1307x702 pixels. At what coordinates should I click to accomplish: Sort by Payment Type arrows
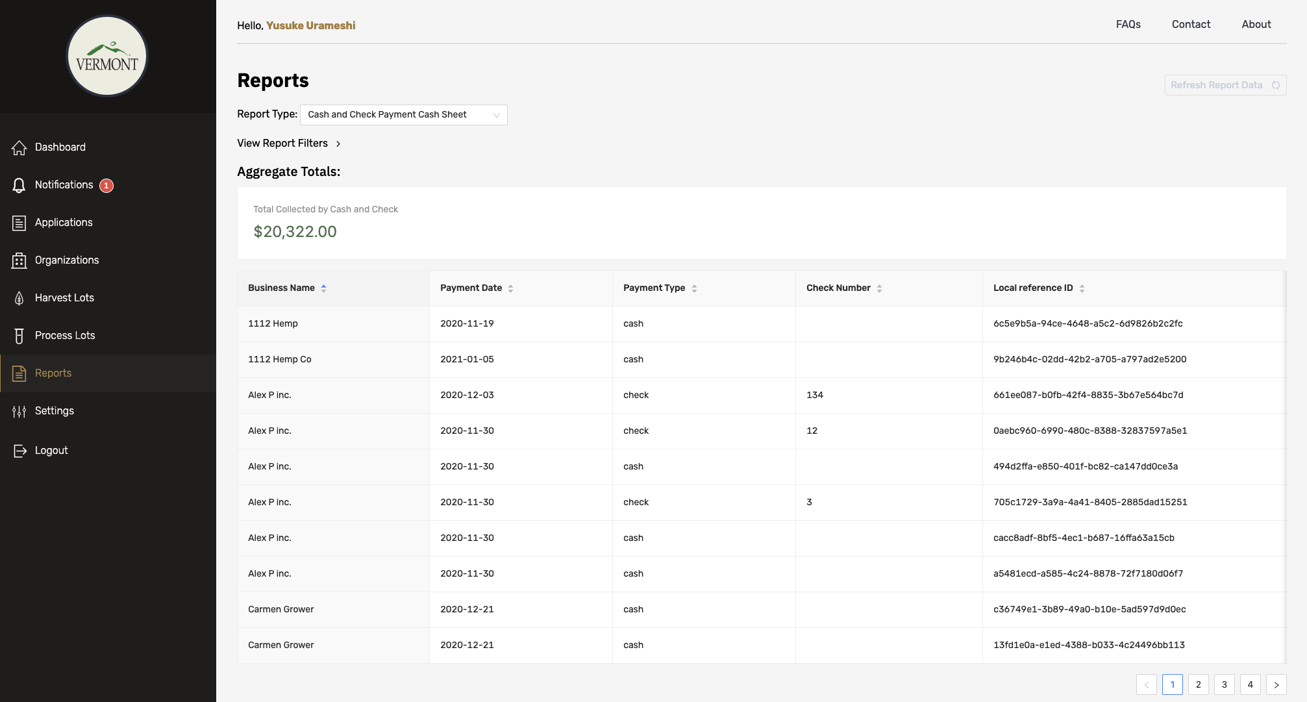(x=694, y=288)
